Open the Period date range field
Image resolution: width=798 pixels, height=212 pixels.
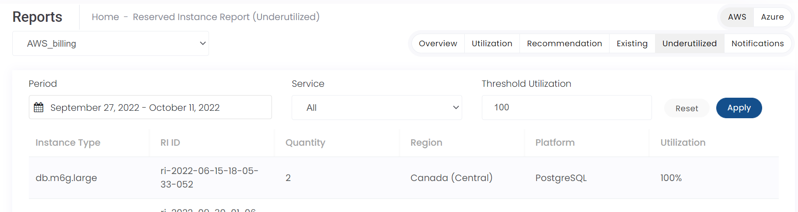point(150,107)
